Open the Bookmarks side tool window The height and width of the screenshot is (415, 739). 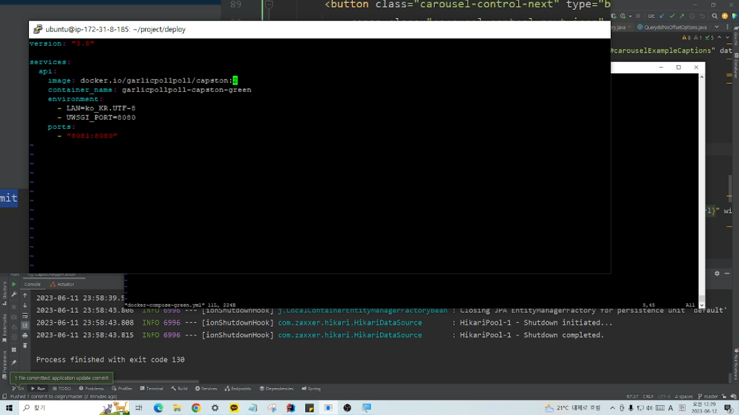point(5,328)
